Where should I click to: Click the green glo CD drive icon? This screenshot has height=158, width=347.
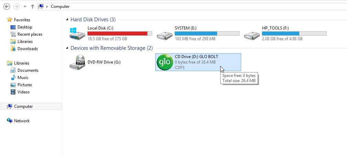(165, 62)
